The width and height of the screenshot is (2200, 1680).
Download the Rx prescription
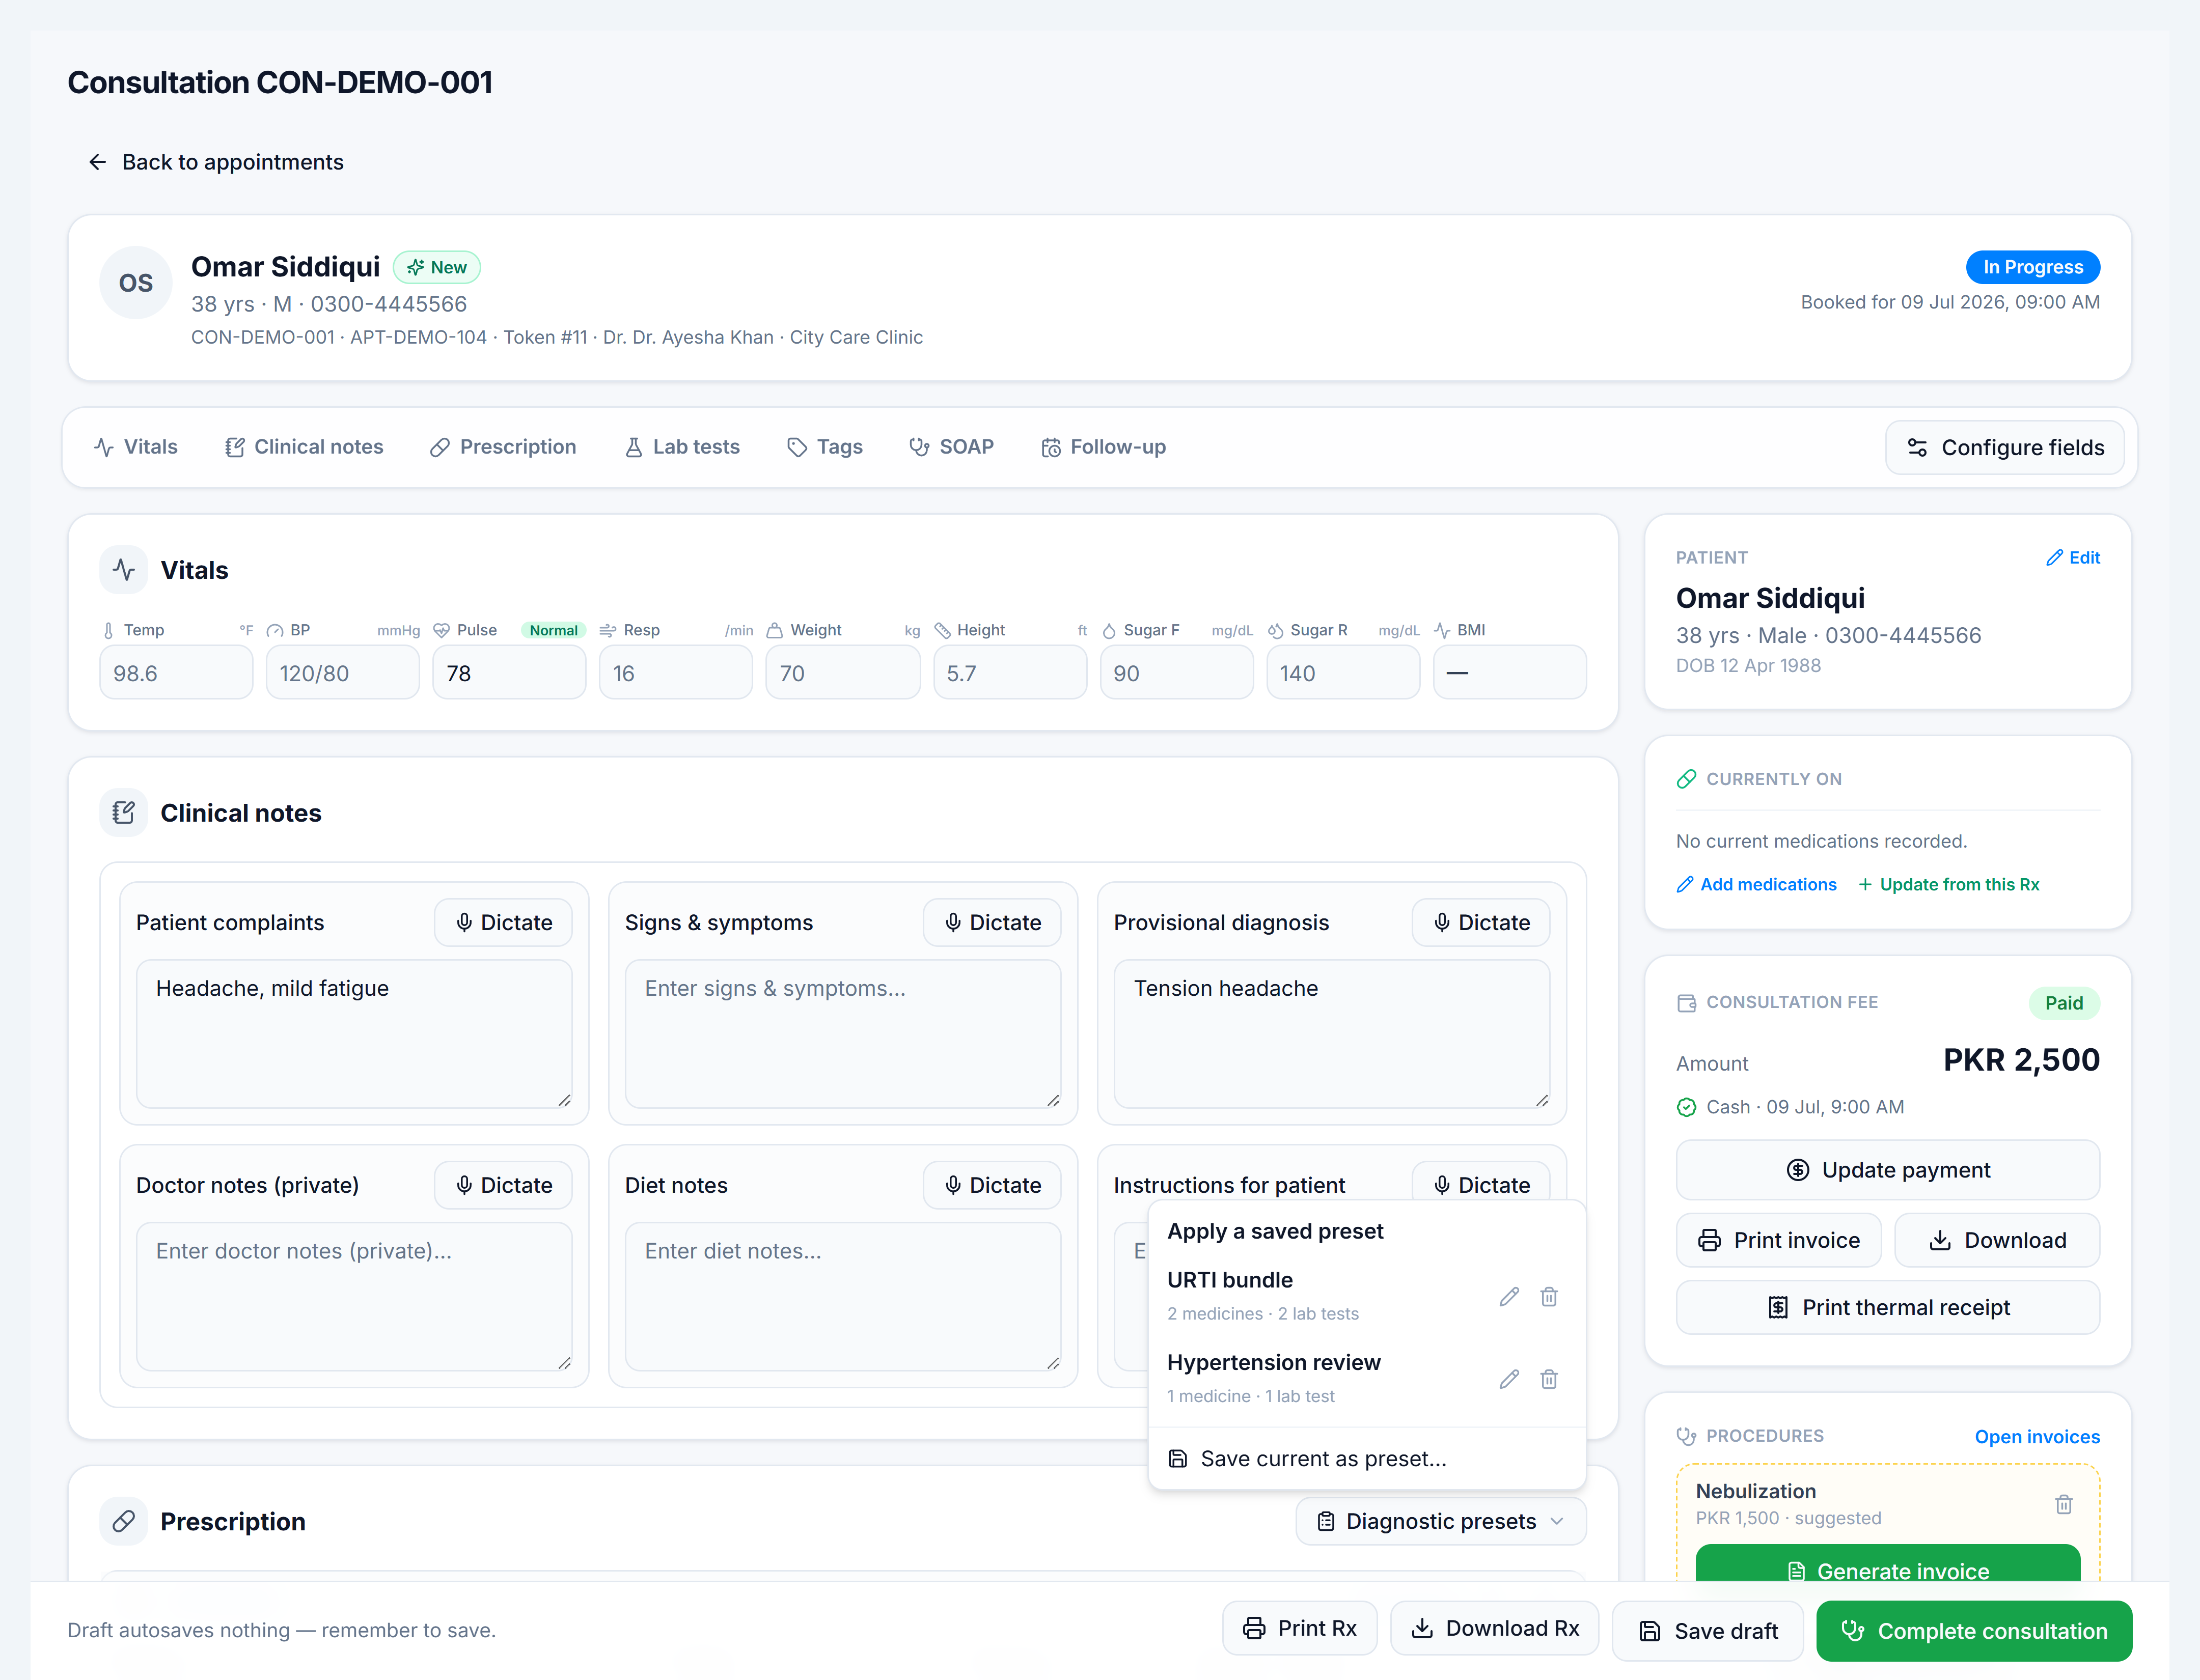point(1495,1628)
